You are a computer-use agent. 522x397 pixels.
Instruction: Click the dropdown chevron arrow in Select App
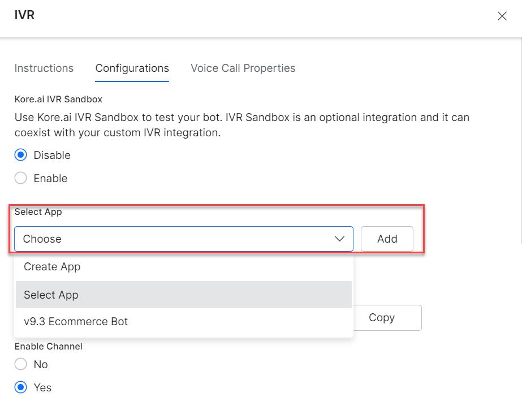click(x=339, y=239)
